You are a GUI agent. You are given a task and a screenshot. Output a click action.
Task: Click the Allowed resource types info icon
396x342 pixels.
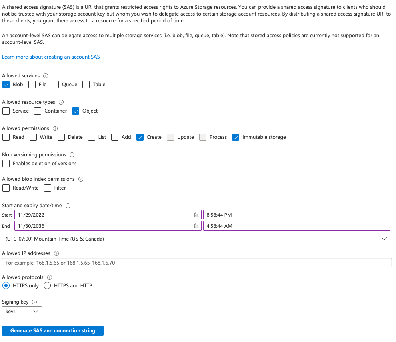pyautogui.click(x=61, y=102)
